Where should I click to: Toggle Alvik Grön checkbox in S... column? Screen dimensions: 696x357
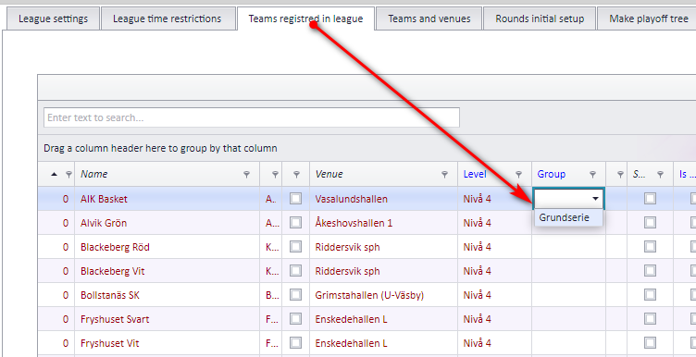point(651,222)
